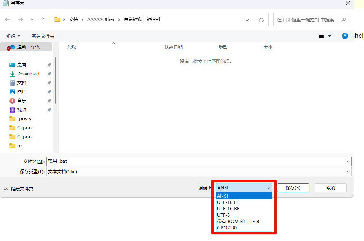Screen dimensions: 364x241
Task: Collapse the folder pane via 隐藏文件夹
Action: click(19, 189)
